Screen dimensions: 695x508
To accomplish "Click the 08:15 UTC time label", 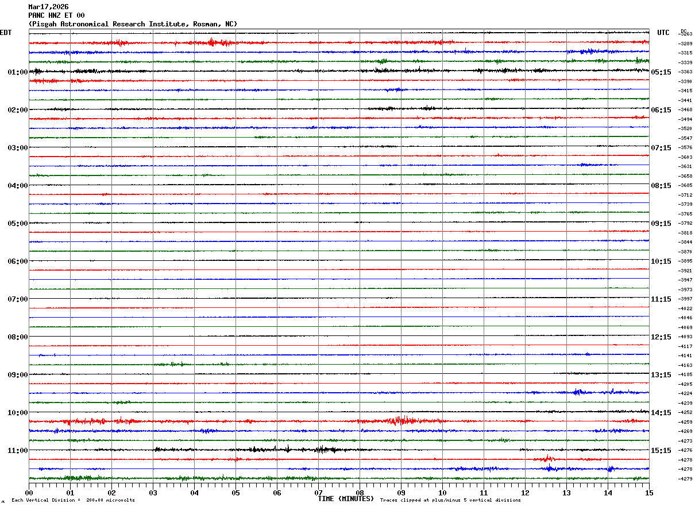I will [661, 186].
